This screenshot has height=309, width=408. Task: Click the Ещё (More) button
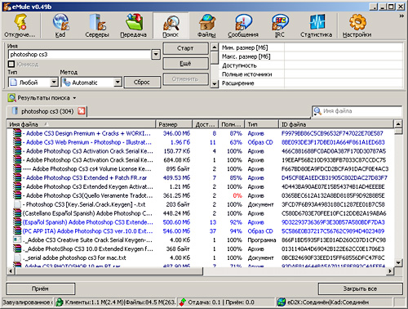pos(185,64)
